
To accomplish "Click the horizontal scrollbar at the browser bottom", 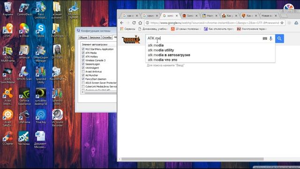I will tap(193, 159).
